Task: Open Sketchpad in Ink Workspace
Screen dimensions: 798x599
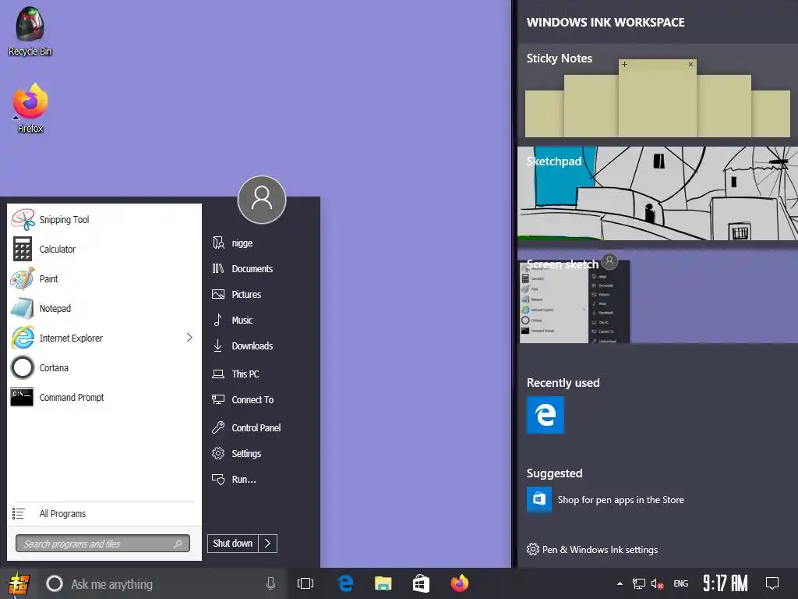Action: [x=658, y=193]
